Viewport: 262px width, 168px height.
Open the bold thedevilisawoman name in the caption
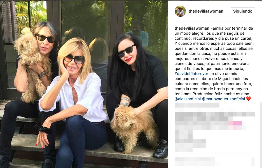click(x=192, y=28)
